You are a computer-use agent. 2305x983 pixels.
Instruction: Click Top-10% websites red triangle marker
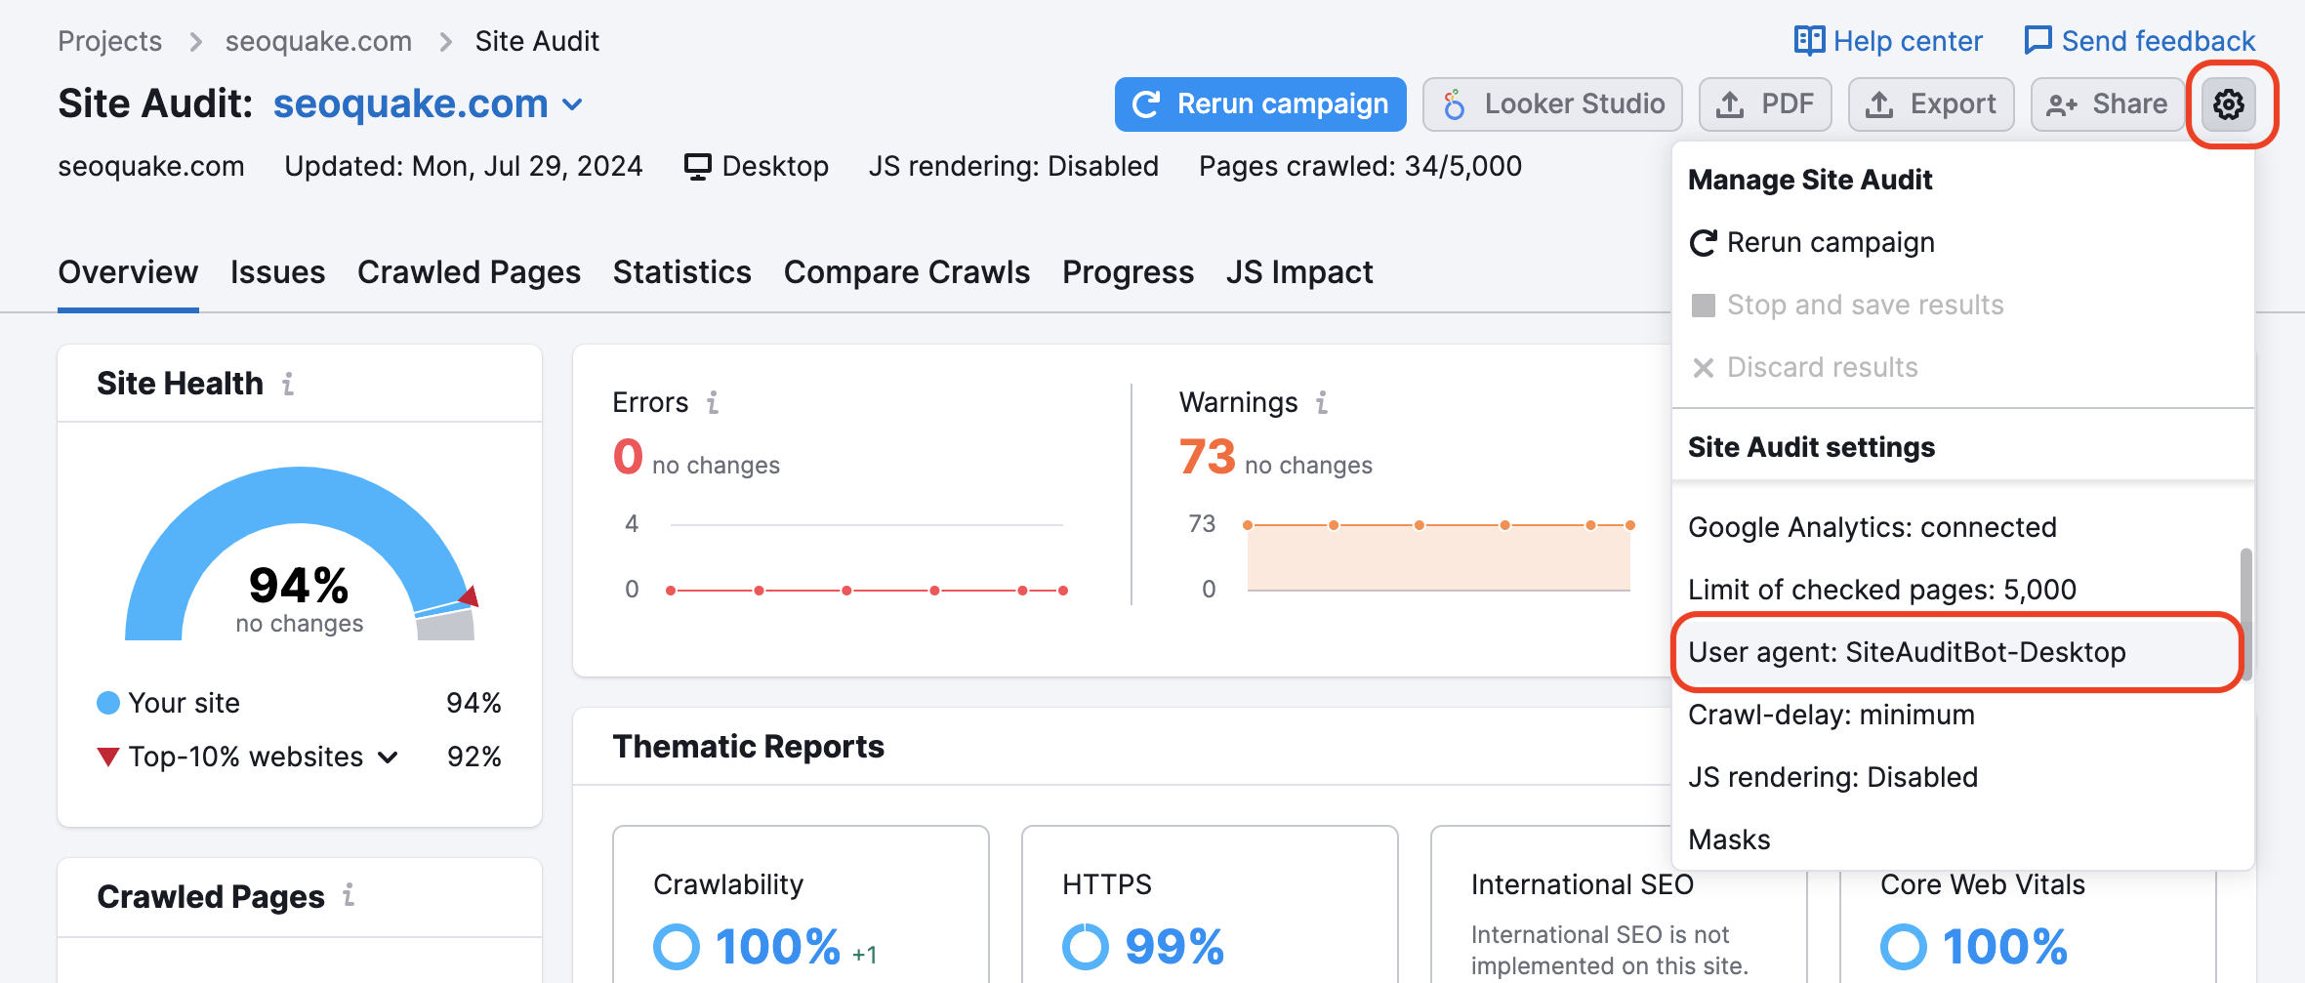108,757
